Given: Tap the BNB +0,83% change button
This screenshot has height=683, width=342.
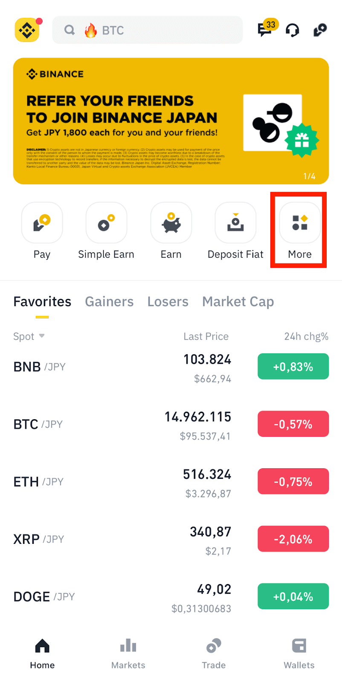Looking at the screenshot, I should pos(293,366).
